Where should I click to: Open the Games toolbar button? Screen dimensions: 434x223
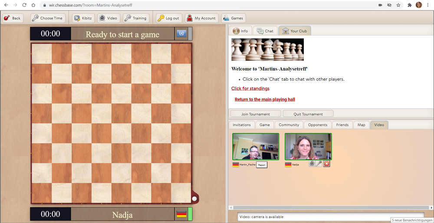click(233, 18)
